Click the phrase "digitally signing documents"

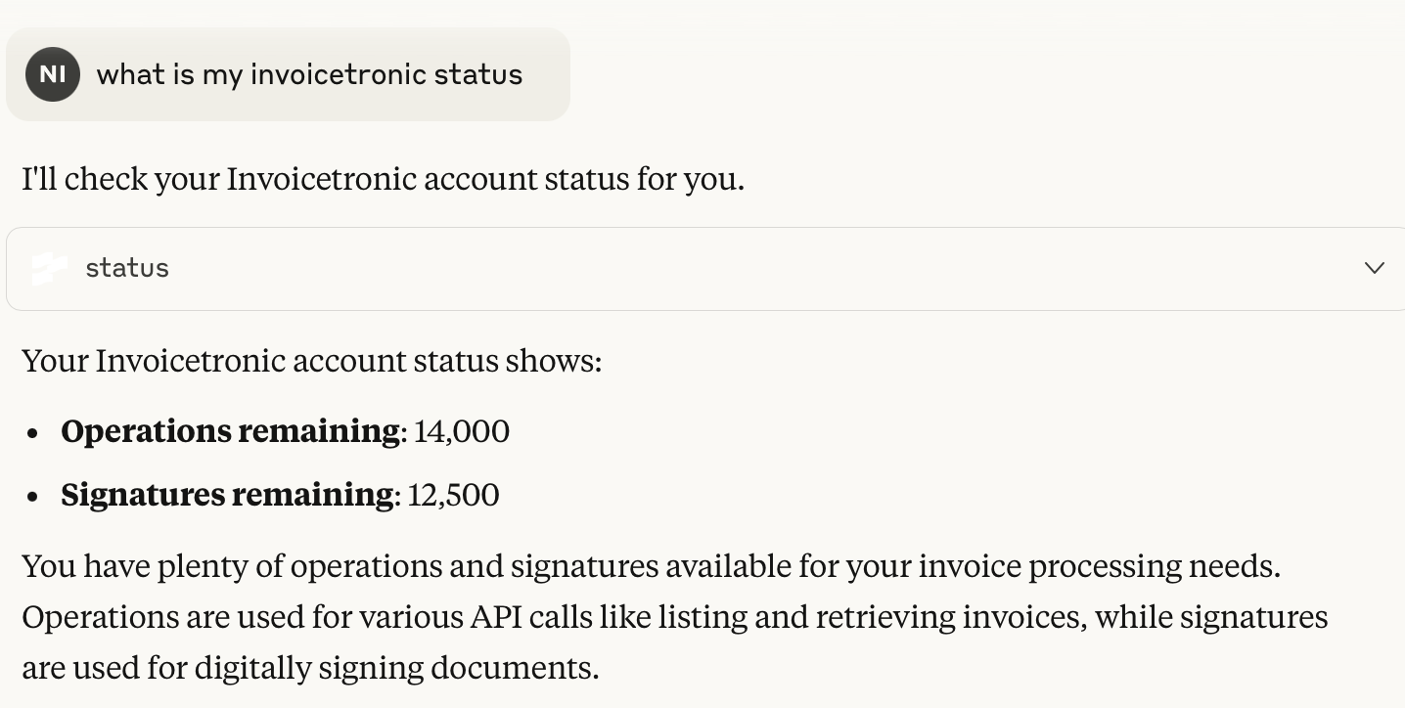[395, 668]
